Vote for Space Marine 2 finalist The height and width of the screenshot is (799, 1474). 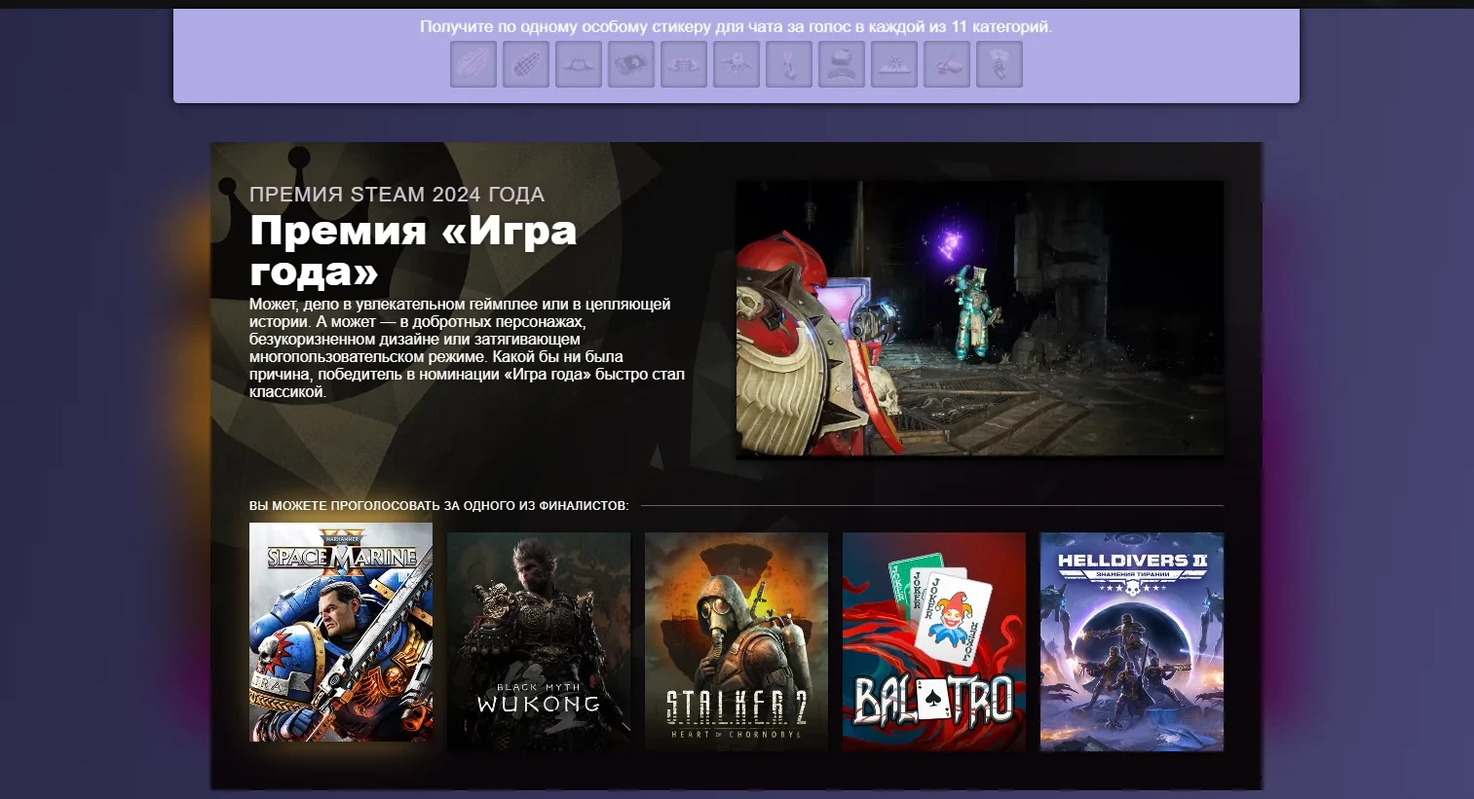click(x=341, y=633)
